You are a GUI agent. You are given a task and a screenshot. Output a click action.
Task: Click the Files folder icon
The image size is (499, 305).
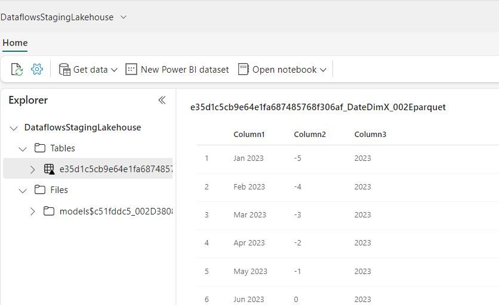click(40, 189)
